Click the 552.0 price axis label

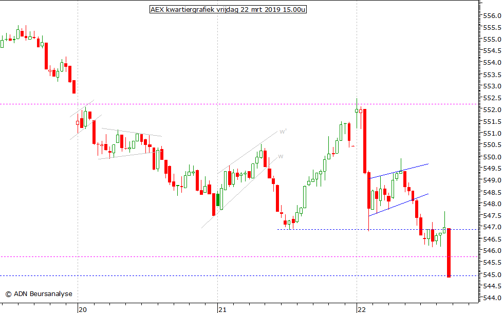click(x=492, y=110)
